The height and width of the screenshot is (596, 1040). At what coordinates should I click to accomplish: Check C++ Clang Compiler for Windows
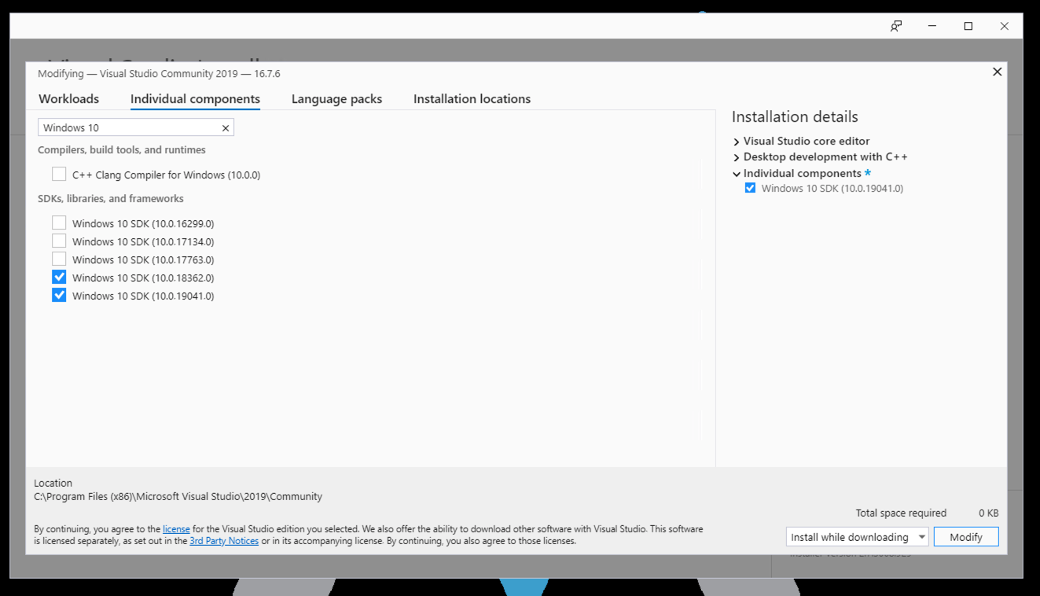tap(59, 174)
